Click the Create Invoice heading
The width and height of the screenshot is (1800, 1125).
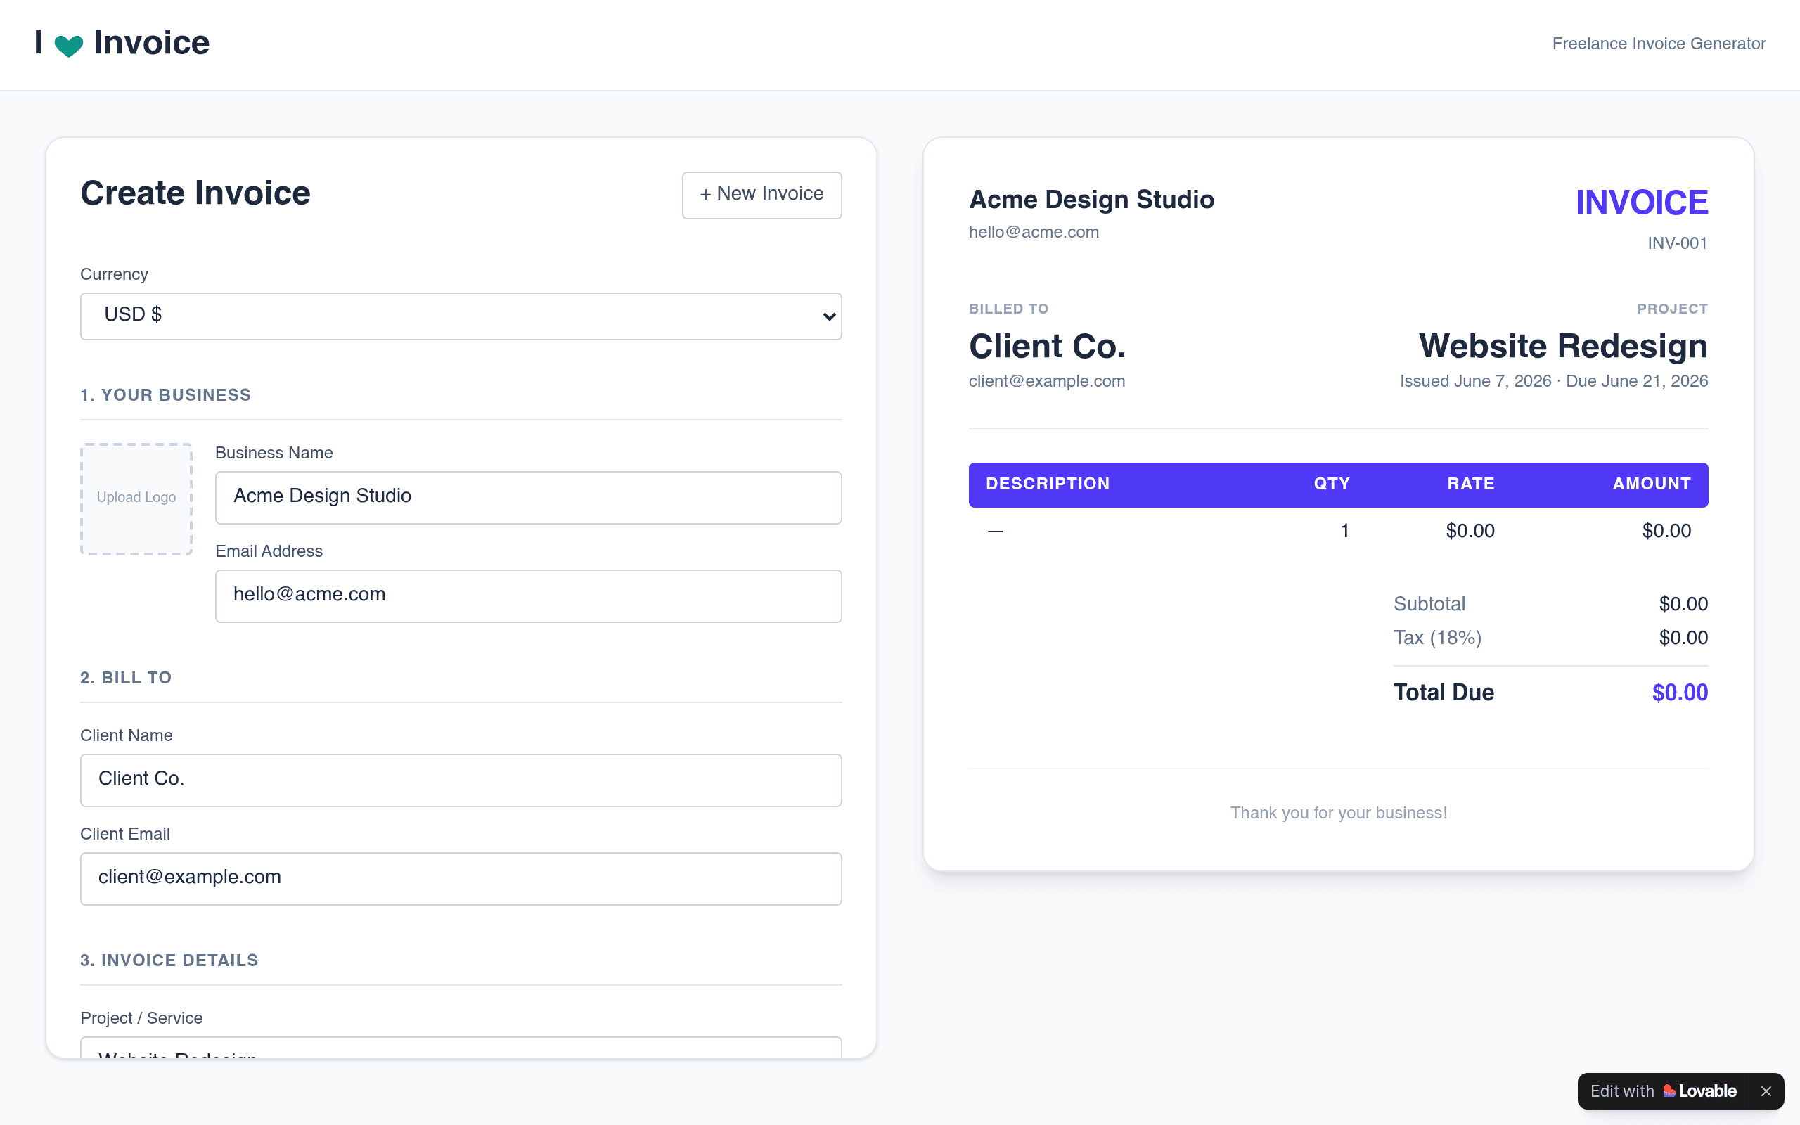pyautogui.click(x=195, y=193)
